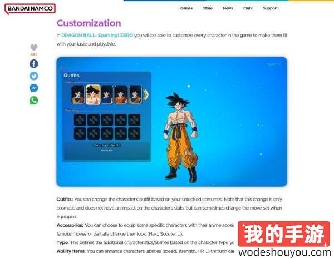Click the Goku character model in the image

[179, 135]
